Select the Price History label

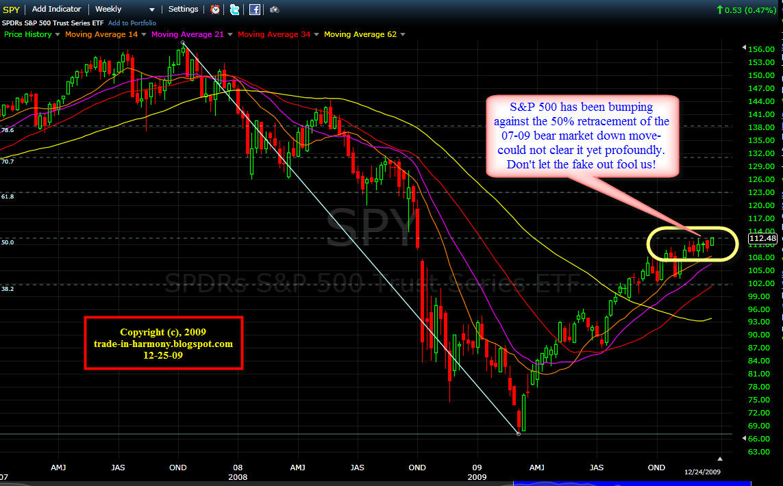pos(28,34)
